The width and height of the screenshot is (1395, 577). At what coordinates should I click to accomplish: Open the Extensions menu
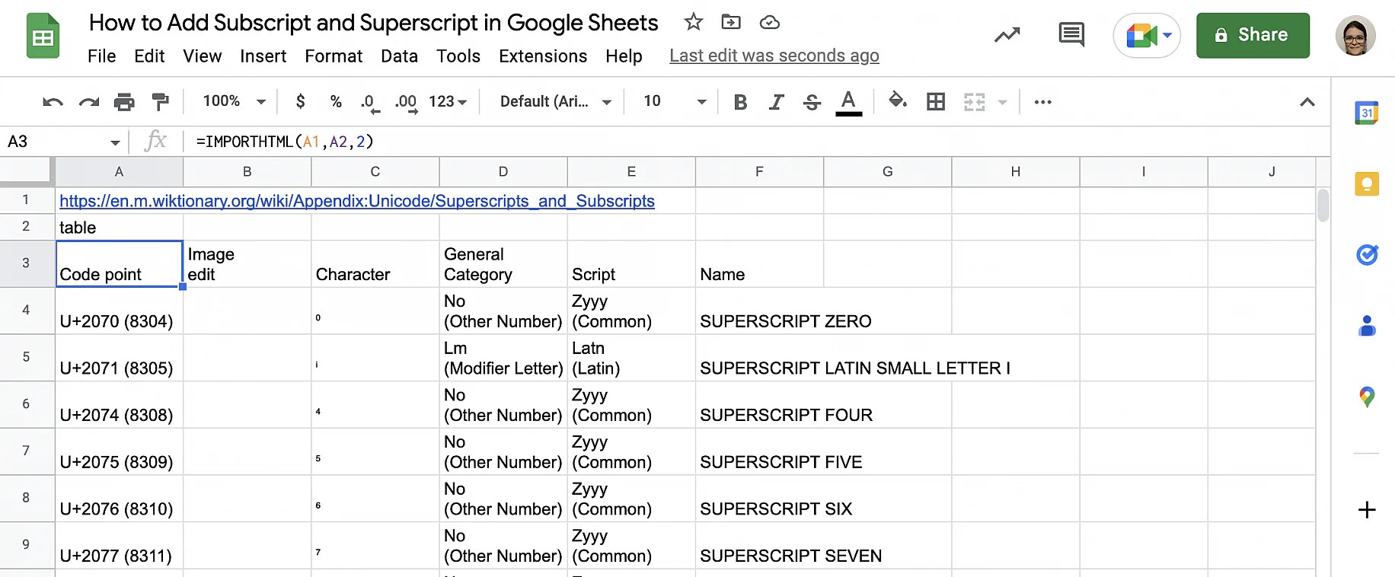point(543,56)
